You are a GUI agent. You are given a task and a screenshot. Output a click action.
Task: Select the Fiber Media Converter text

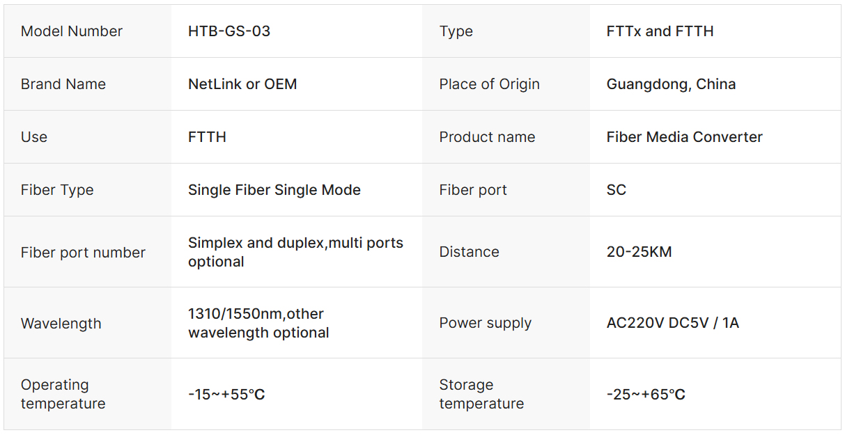(x=684, y=137)
